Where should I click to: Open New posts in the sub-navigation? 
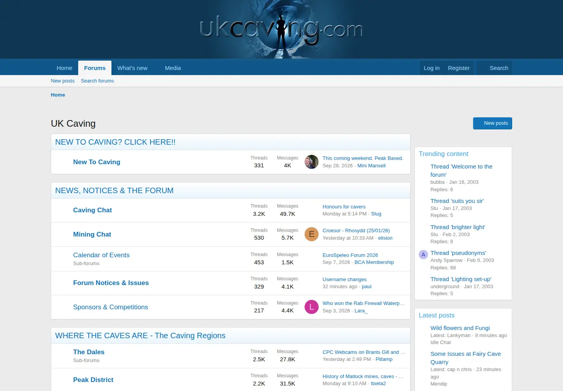pos(63,81)
